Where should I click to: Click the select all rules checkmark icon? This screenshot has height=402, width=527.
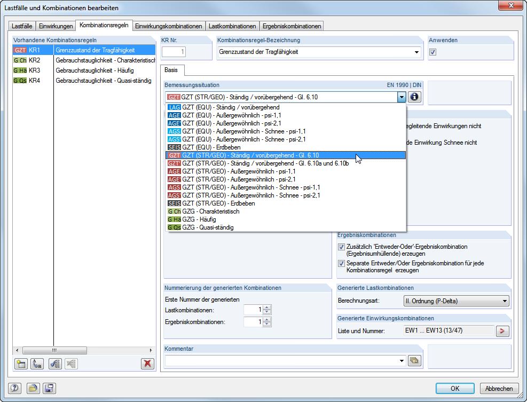(55, 364)
